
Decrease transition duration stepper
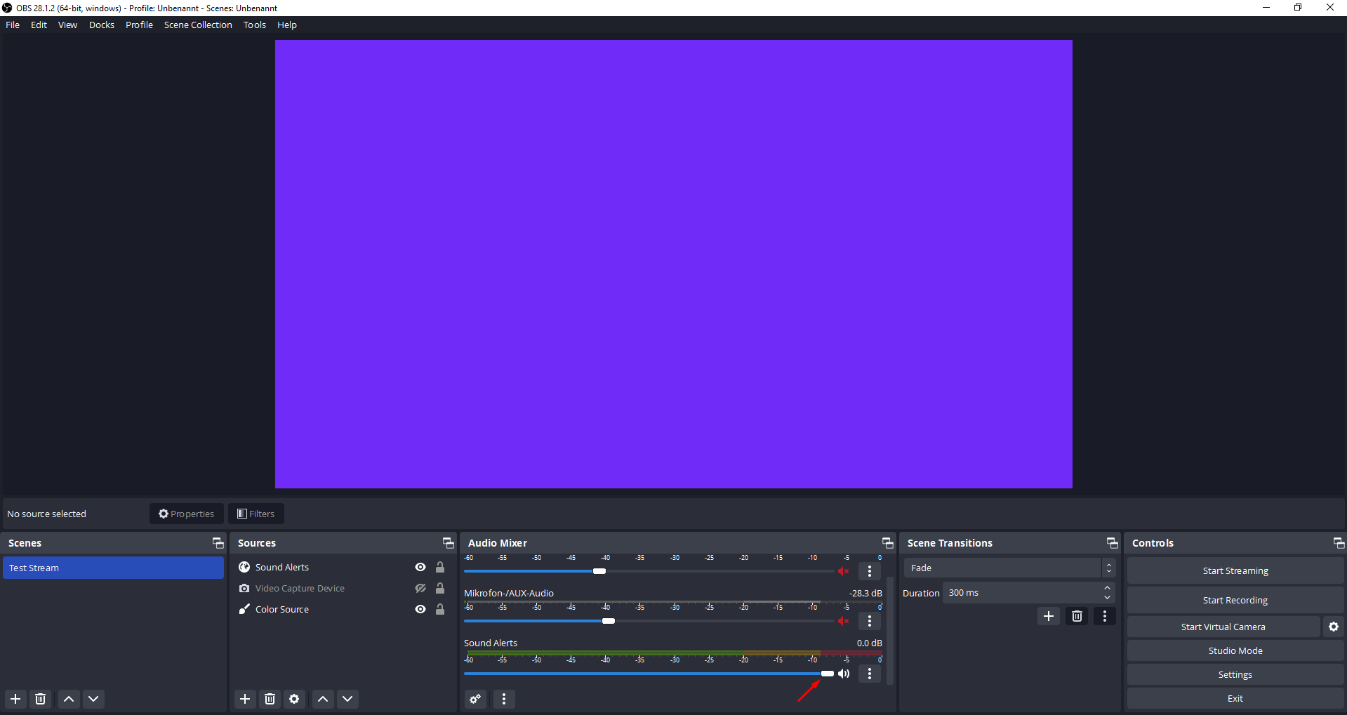(1108, 598)
